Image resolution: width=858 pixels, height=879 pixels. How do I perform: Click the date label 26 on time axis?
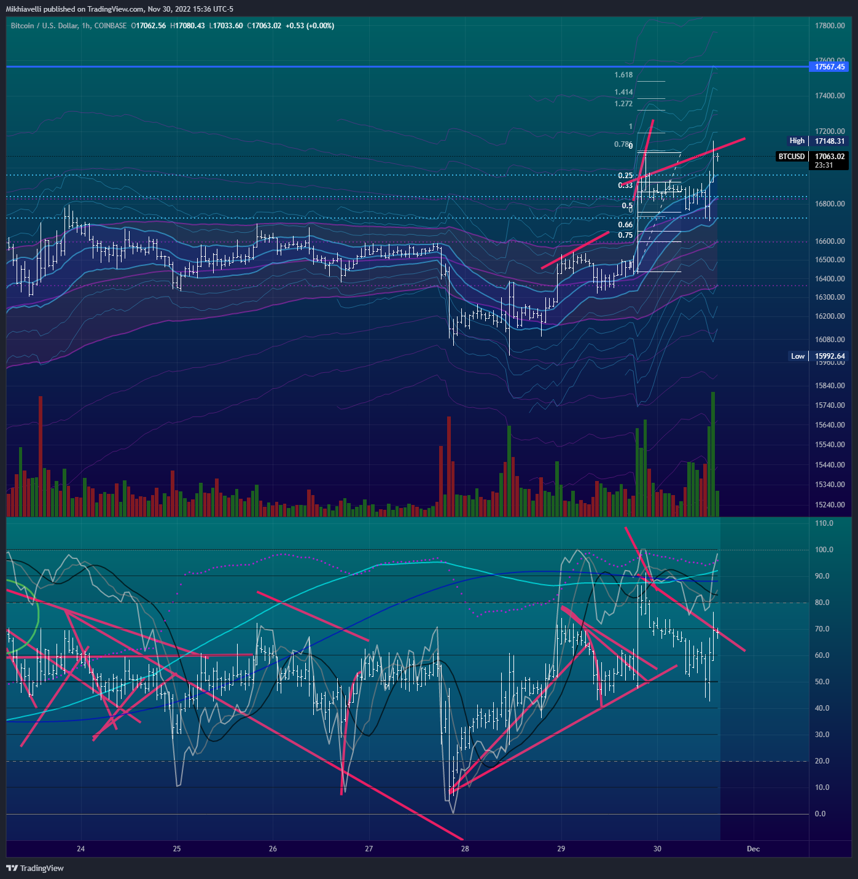[x=273, y=849]
